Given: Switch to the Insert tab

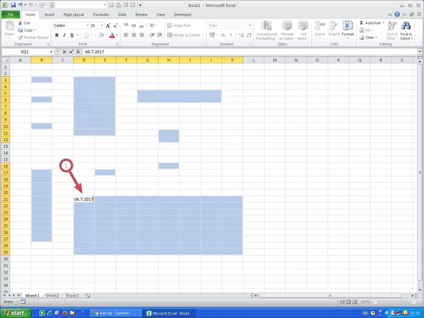Looking at the screenshot, I should [49, 14].
